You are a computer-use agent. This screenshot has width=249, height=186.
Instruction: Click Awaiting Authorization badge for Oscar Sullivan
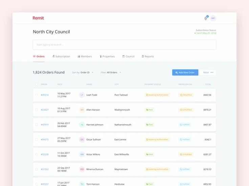click(157, 139)
